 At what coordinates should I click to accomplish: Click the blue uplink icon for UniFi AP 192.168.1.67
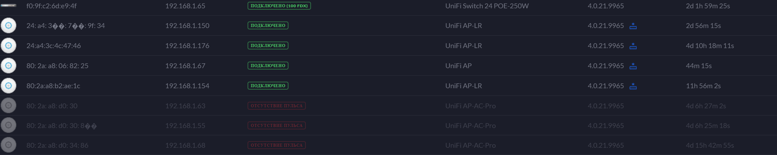coord(633,66)
